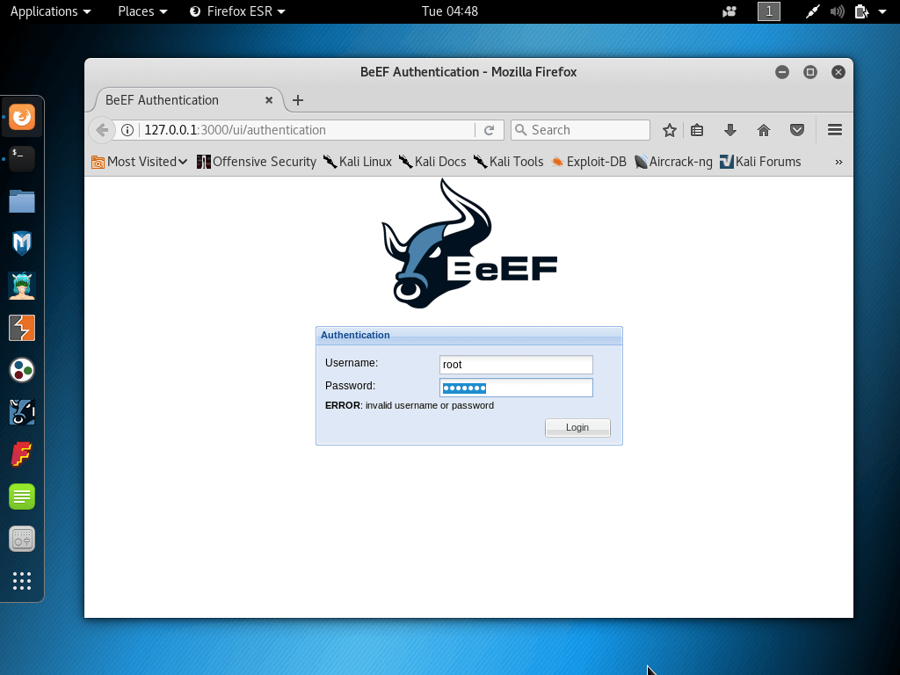
Task: Open the system power menu arrow
Action: [x=882, y=11]
